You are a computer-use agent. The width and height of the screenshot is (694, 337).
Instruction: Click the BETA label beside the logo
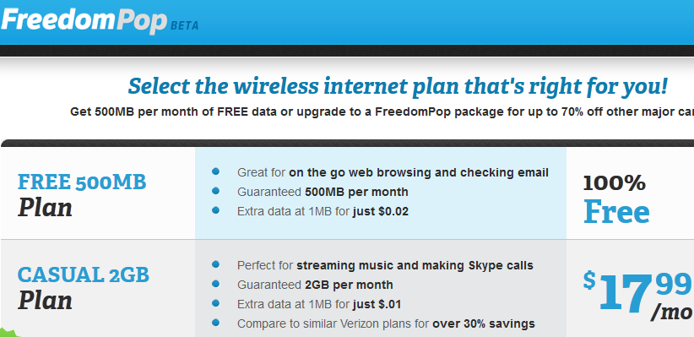[184, 25]
